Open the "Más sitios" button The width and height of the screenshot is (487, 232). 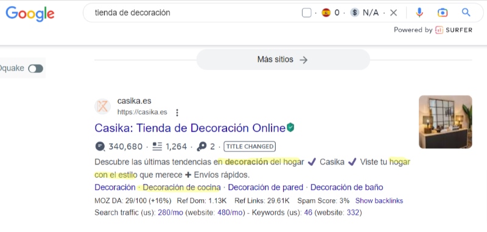pyautogui.click(x=283, y=60)
